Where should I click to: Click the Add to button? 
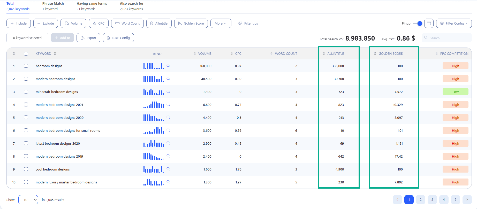point(62,38)
